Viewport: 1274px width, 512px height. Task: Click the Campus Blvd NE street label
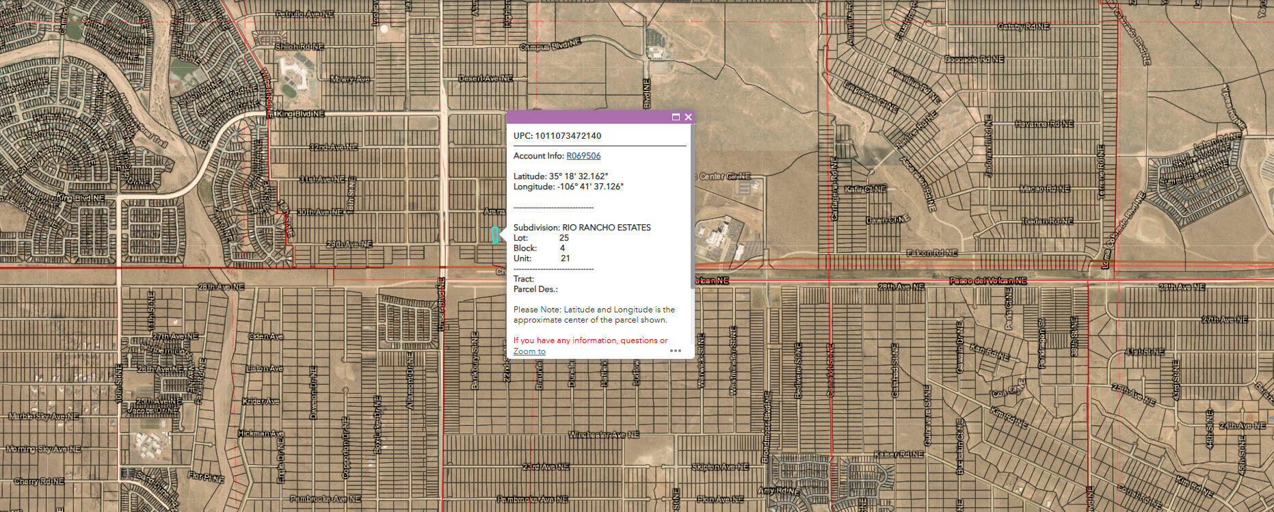(550, 46)
